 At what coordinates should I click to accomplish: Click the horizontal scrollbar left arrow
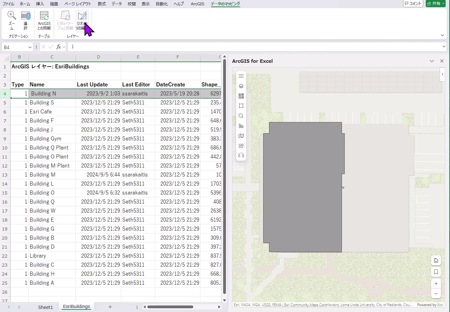[x=145, y=307]
